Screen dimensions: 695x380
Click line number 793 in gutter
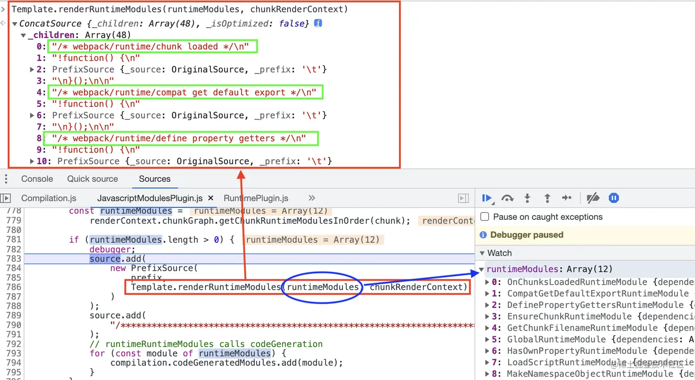[13, 353]
